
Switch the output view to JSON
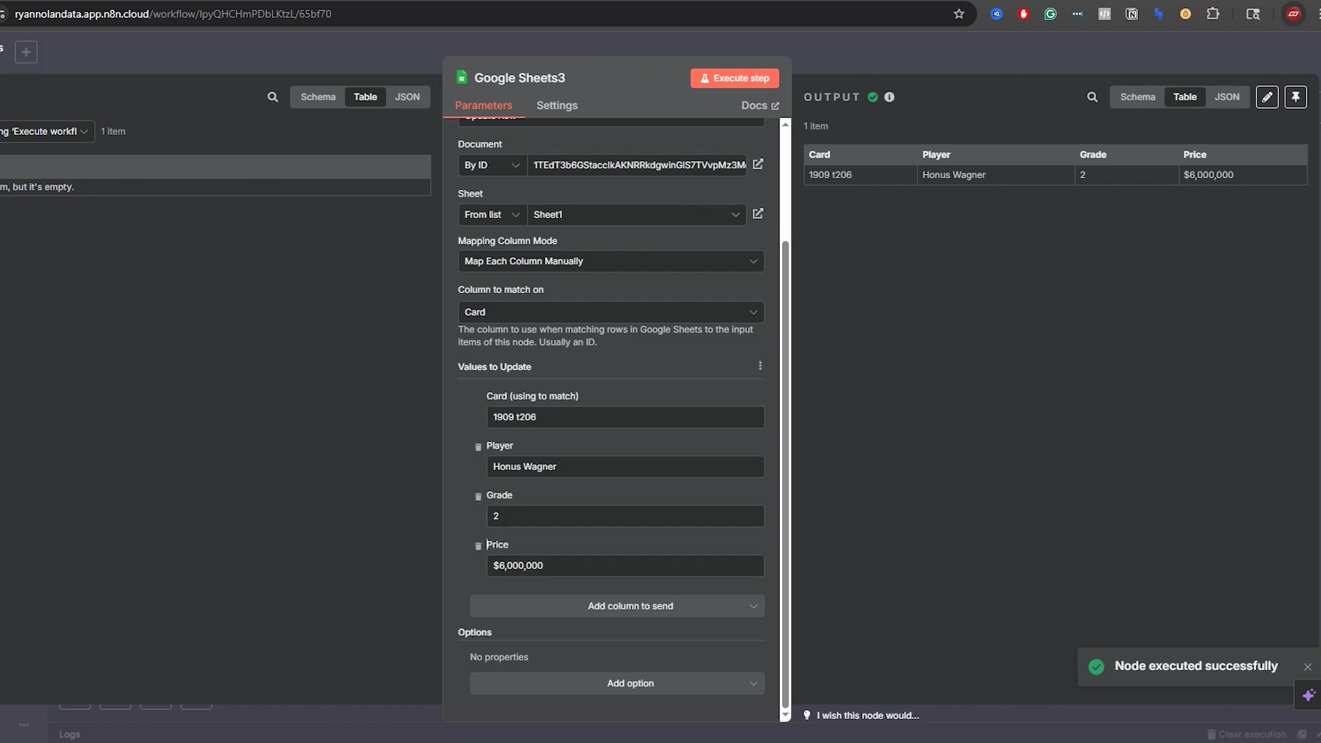coord(1227,97)
